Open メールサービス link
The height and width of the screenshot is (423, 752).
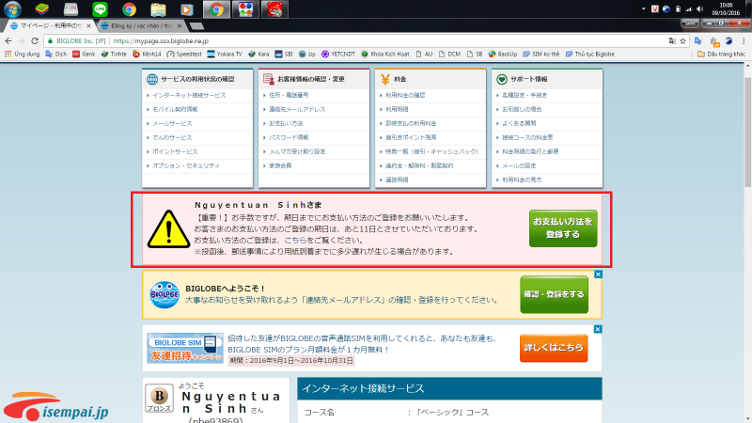[172, 123]
